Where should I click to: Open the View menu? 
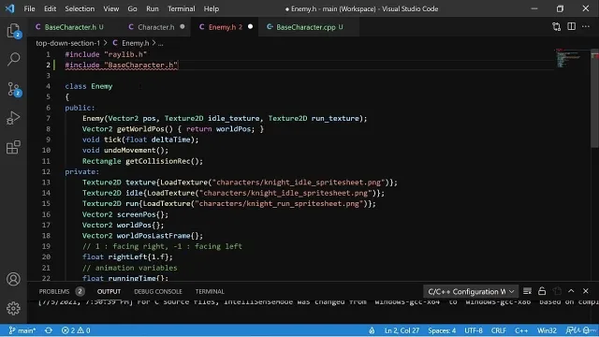tap(111, 8)
